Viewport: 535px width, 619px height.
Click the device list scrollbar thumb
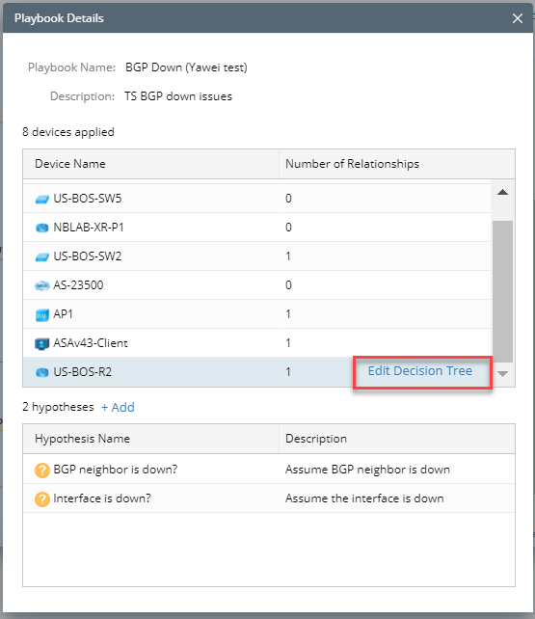point(502,291)
